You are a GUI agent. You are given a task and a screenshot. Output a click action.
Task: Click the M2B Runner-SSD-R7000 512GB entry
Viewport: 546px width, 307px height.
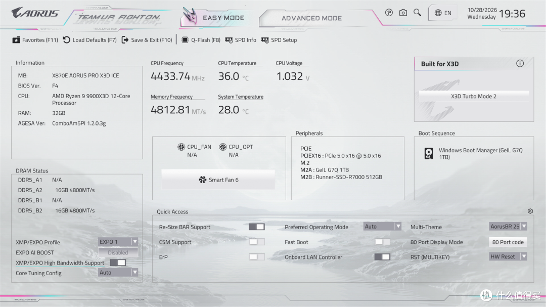pyautogui.click(x=341, y=177)
